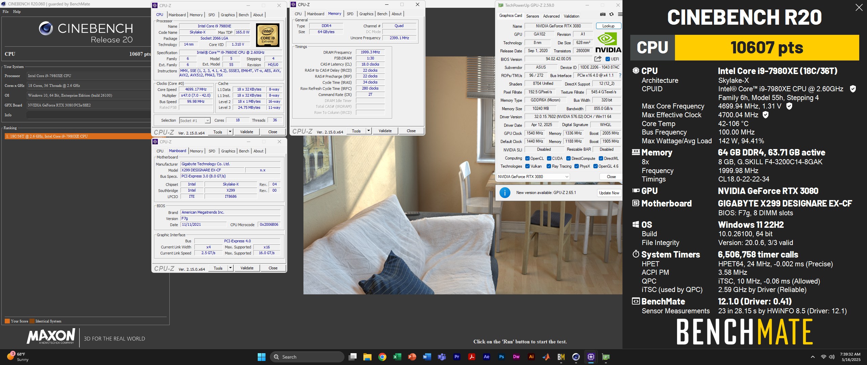This screenshot has width=867, height=365.
Task: Toggle the PhysX checkbox
Action: [x=576, y=166]
